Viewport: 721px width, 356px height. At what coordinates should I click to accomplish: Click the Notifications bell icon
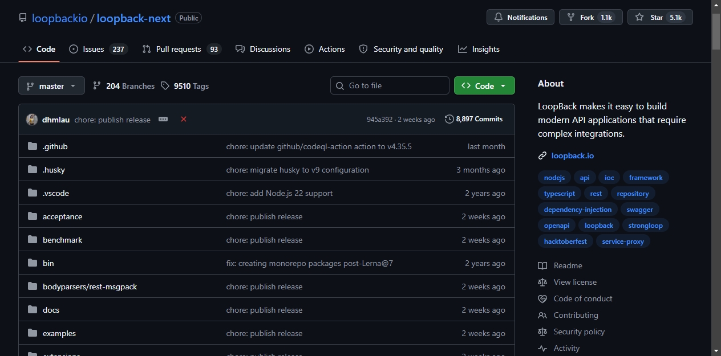click(x=498, y=18)
